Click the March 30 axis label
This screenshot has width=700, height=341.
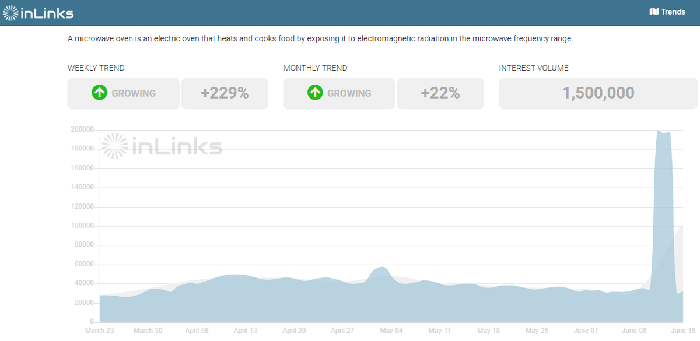(x=148, y=331)
